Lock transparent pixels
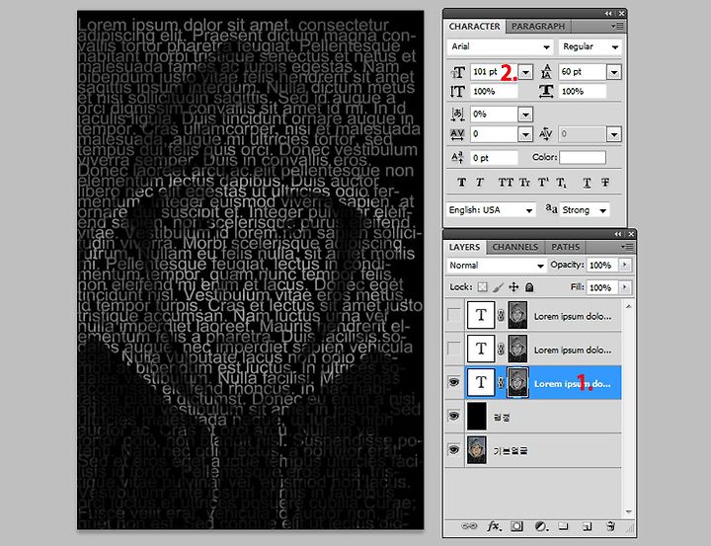 (483, 287)
